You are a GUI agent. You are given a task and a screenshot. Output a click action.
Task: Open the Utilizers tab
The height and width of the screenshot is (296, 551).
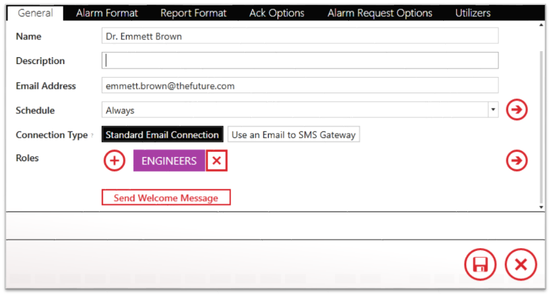[473, 13]
